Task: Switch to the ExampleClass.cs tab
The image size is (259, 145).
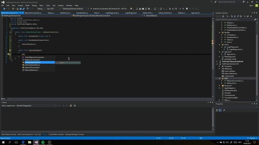Action: (x=82, y=13)
